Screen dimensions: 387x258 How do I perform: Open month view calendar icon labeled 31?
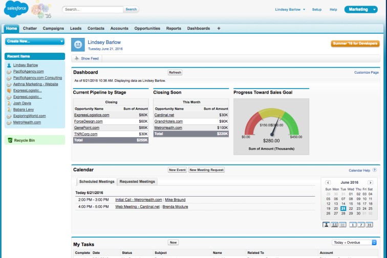[369, 225]
